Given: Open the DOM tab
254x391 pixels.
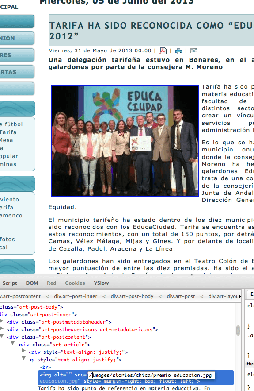Looking at the screenshot, I should click(32, 283).
